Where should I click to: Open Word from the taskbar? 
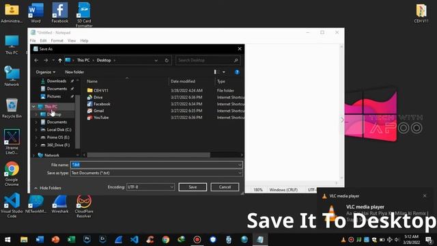tap(40, 240)
